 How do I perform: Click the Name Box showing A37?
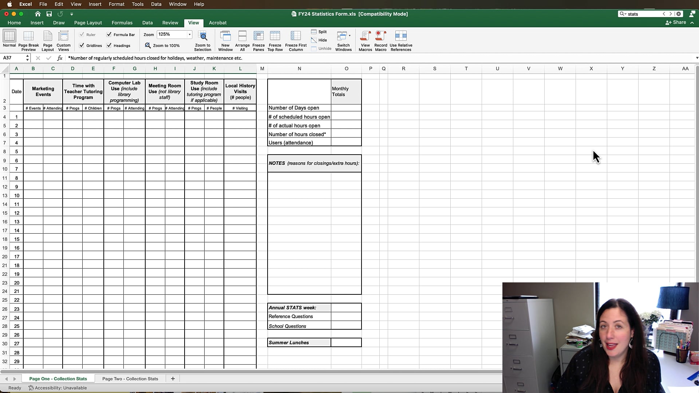click(13, 58)
